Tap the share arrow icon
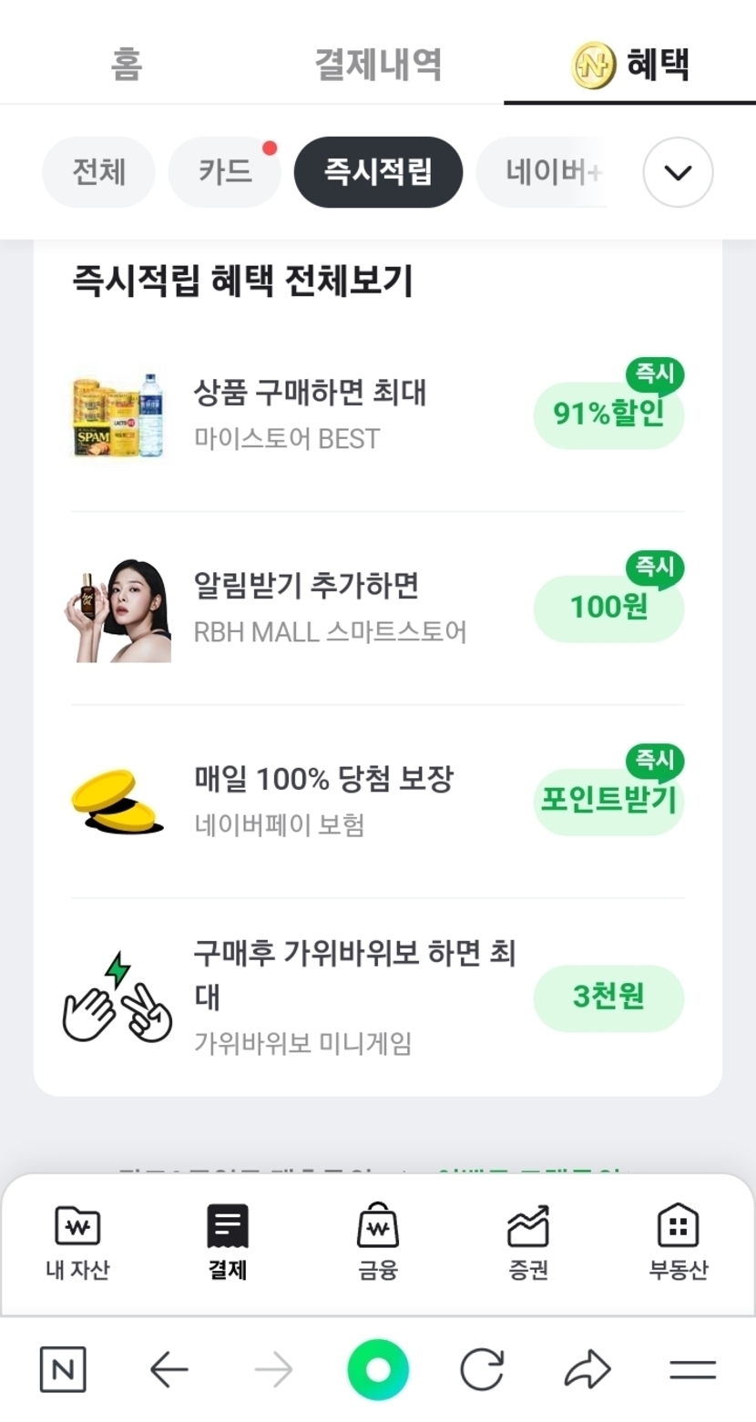Screen dimensions: 756x1422 pyautogui.click(x=587, y=1369)
